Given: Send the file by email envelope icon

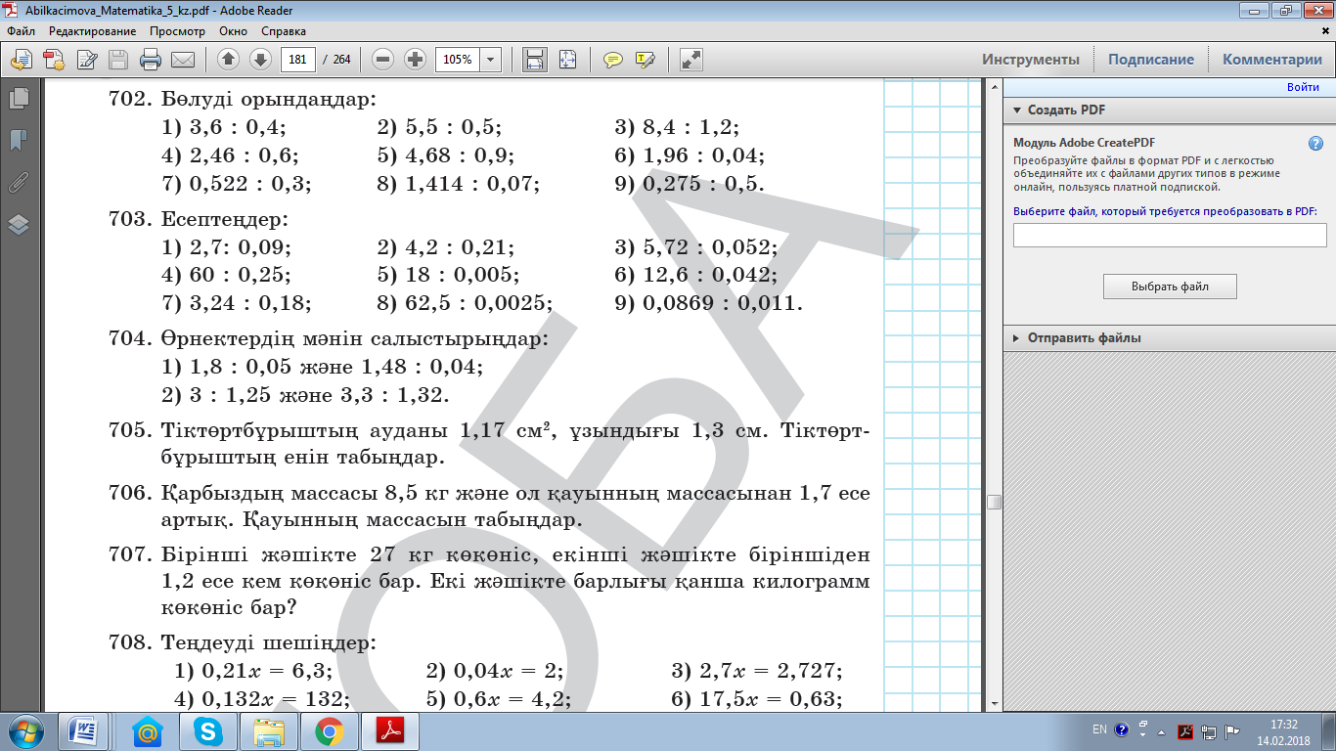Looking at the screenshot, I should pos(183,60).
